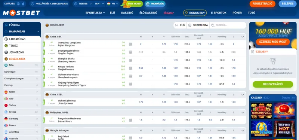Screen dimensions: 299x140
Task: Open the HU language dropdown
Action: click(x=113, y=4)
